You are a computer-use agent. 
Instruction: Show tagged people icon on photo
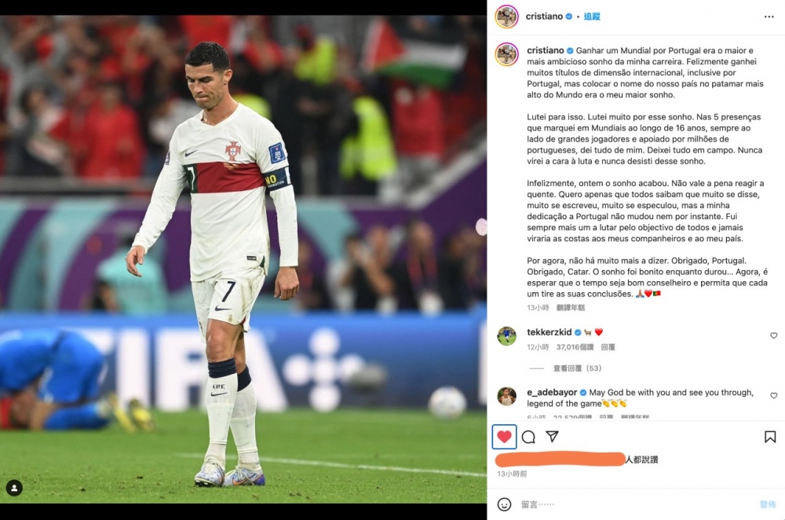pyautogui.click(x=14, y=488)
